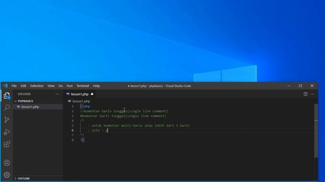Click line number 1 in gutter

point(73,107)
